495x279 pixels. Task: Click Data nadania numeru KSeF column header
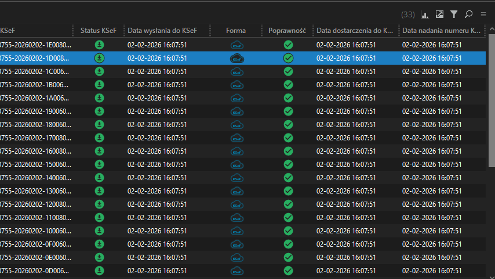click(441, 31)
